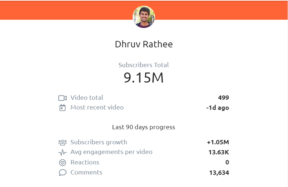Click the Video total label
Image resolution: width=288 pixels, height=187 pixels.
point(87,98)
